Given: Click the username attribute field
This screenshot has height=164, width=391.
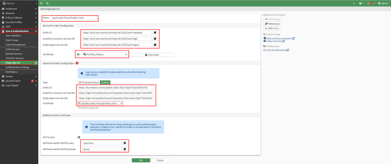Looking at the screenshot, I should (x=101, y=143).
